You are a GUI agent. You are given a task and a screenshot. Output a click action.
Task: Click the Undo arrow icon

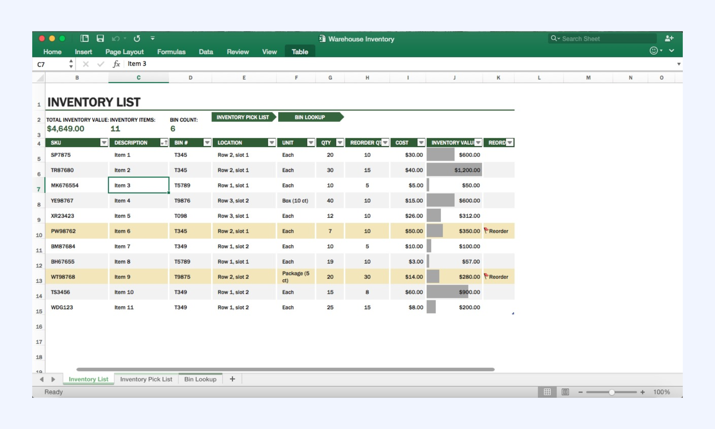(115, 38)
